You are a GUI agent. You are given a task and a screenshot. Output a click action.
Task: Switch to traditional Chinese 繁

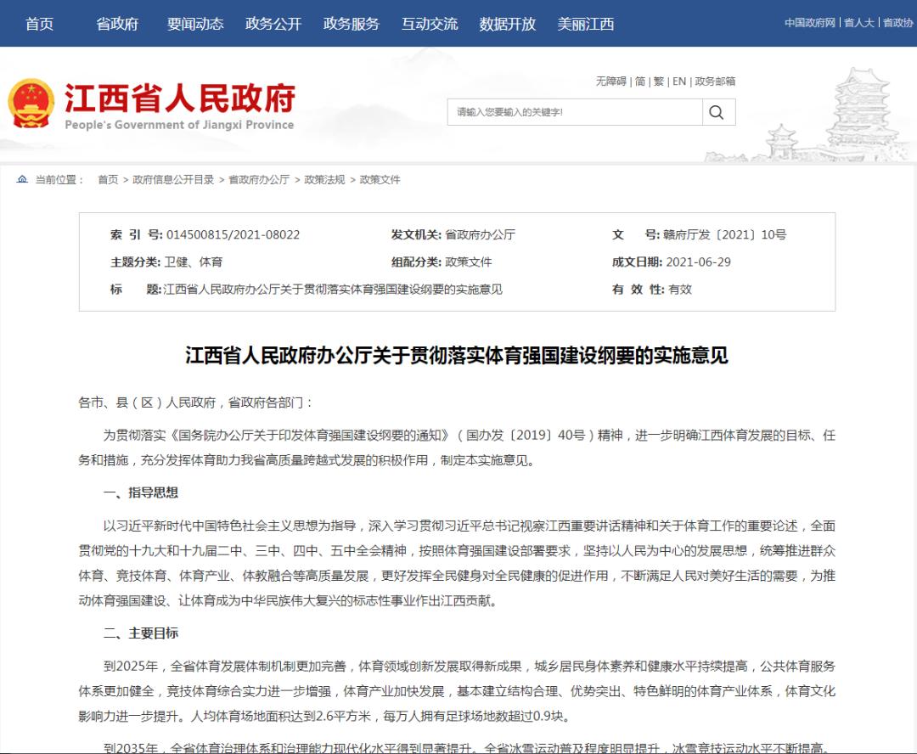point(659,82)
